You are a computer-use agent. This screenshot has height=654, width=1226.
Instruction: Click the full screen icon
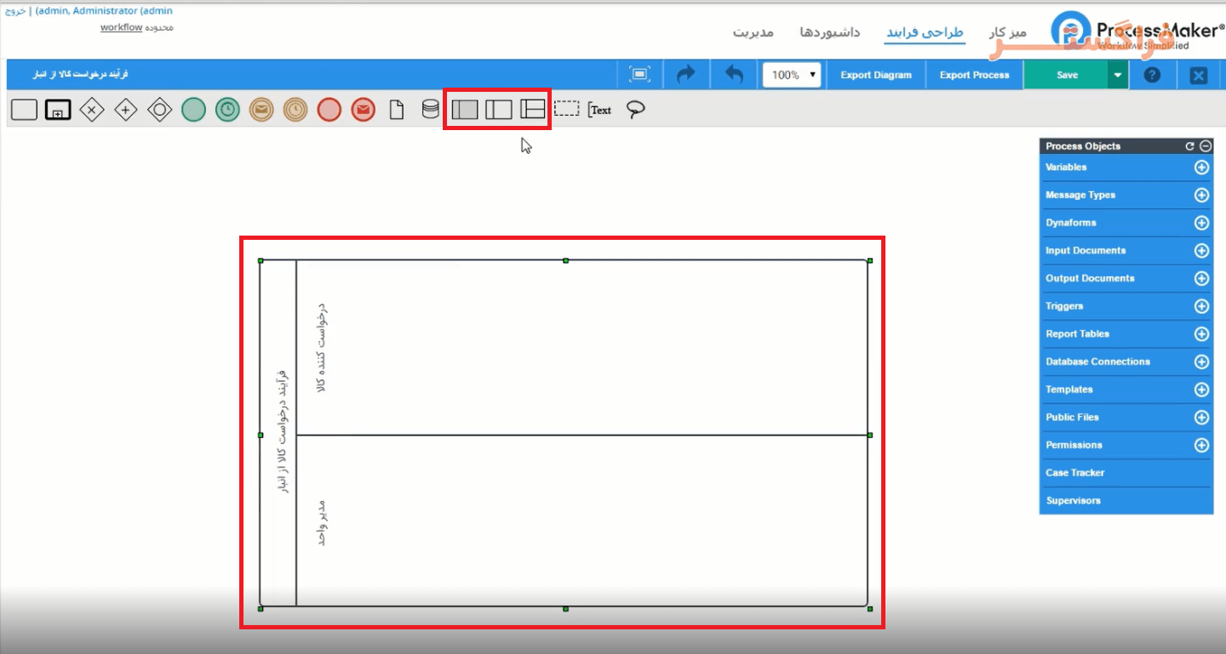pos(639,75)
